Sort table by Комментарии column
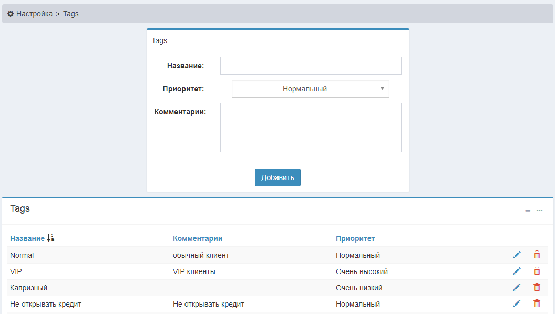Image resolution: width=555 pixels, height=314 pixels. 198,238
